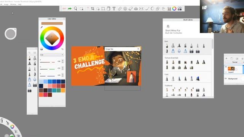Open the Brush palette from the toolbar
This screenshot has width=244, height=137.
coord(169,8)
